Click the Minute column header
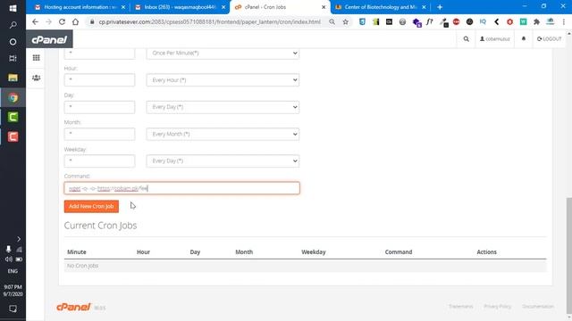Viewport: 572px width, 321px height. [x=77, y=251]
